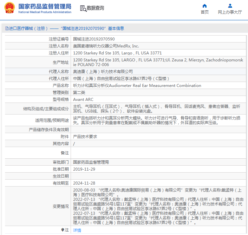Go to 首页 via text label
This screenshot has width=248, height=235.
(205, 12)
